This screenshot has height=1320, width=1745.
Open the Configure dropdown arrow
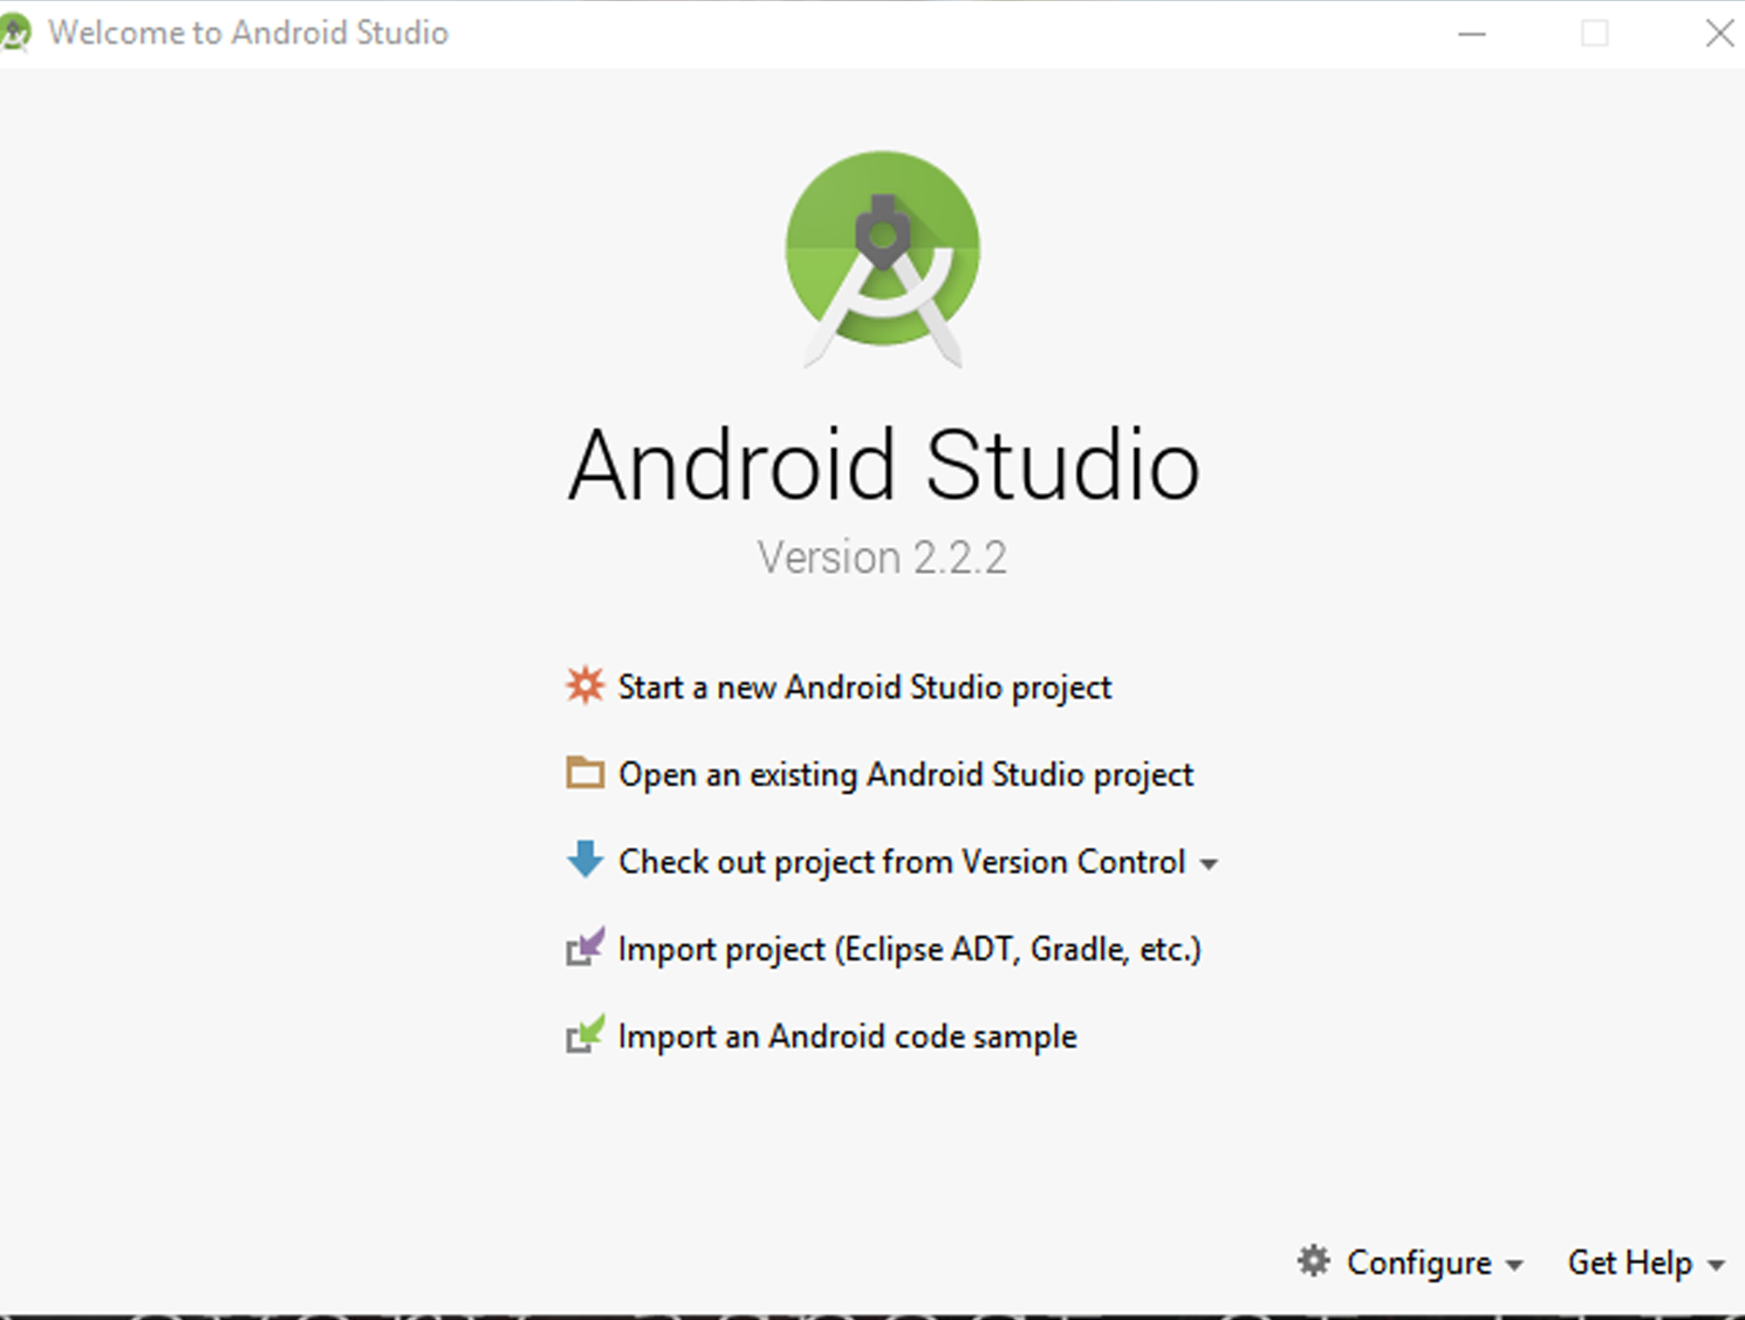[1515, 1265]
